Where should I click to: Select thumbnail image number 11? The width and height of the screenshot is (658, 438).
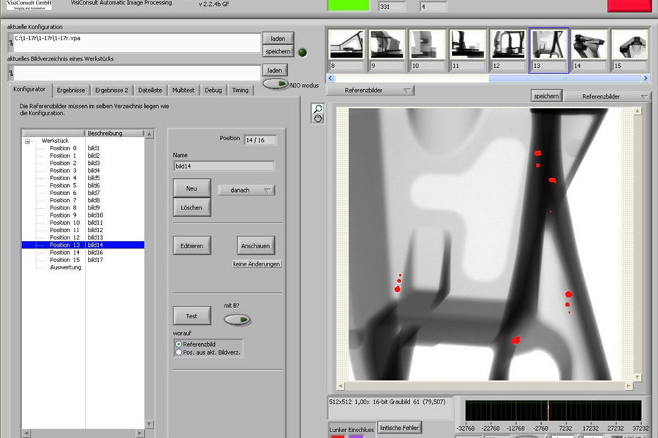click(467, 49)
